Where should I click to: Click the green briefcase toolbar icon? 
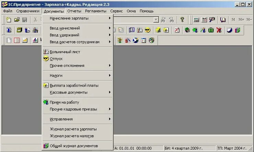[211, 30]
